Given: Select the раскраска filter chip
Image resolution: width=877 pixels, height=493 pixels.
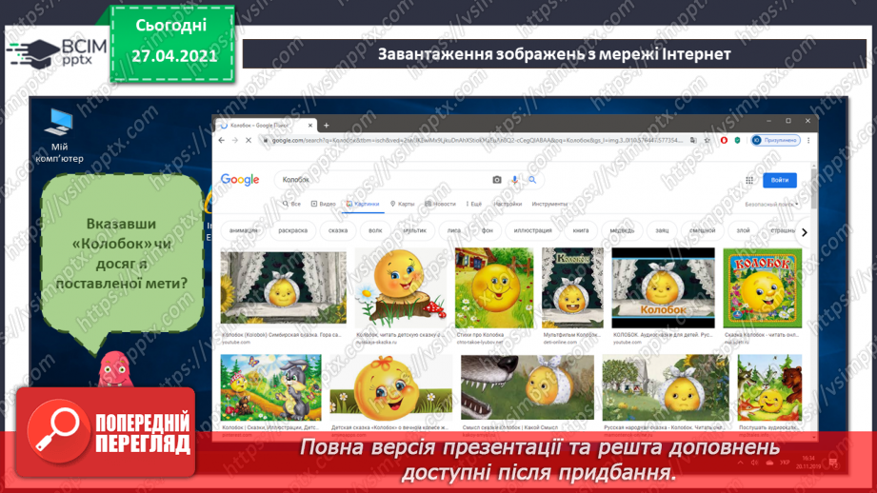Looking at the screenshot, I should click(x=292, y=231).
